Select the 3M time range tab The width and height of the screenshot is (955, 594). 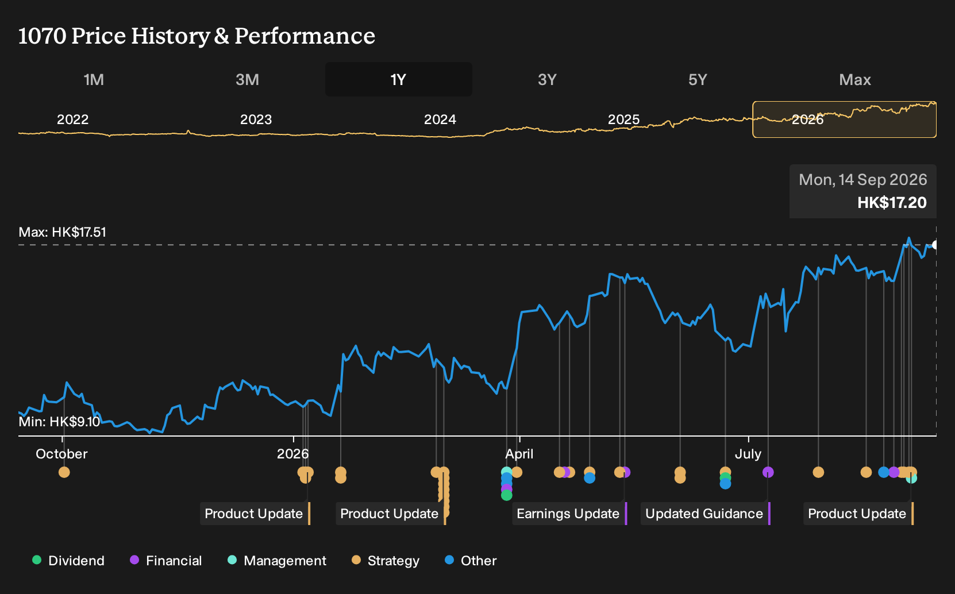click(247, 79)
